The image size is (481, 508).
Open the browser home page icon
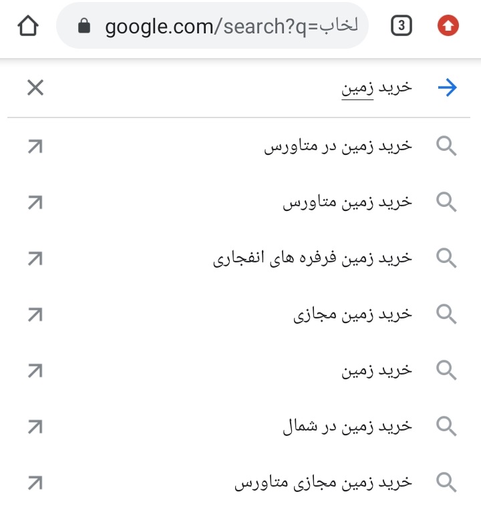(28, 25)
